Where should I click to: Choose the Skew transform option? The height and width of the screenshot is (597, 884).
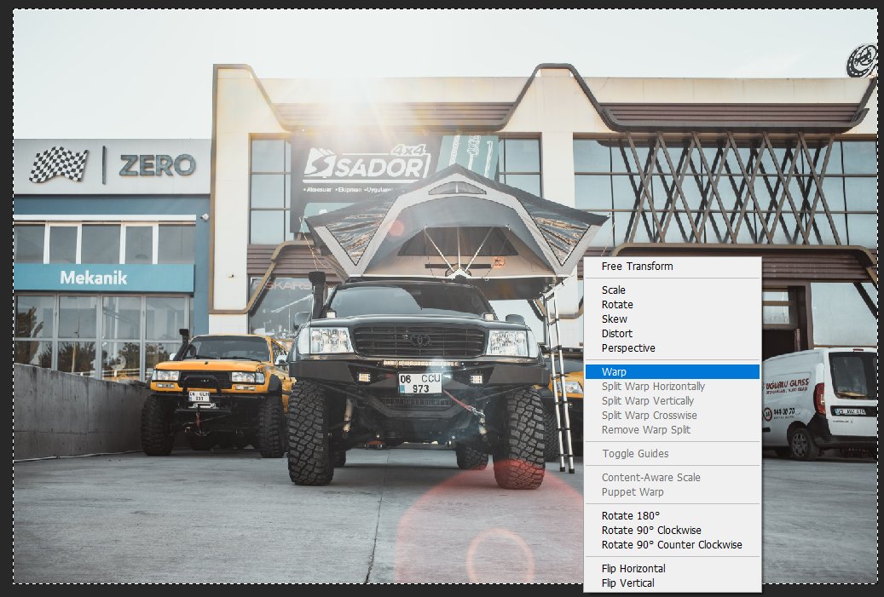point(673,319)
